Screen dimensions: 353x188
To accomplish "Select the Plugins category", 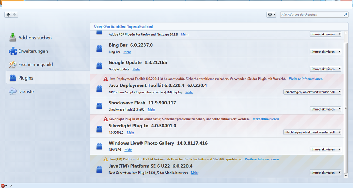I will tap(48, 78).
